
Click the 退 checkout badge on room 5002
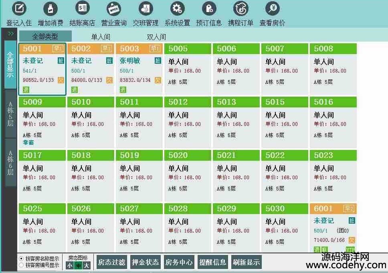(x=75, y=90)
